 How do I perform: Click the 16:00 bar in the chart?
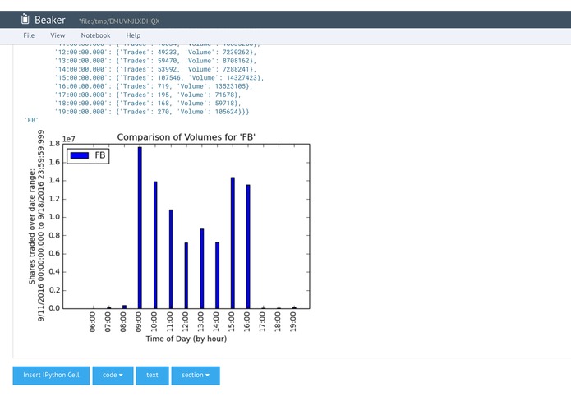point(248,247)
